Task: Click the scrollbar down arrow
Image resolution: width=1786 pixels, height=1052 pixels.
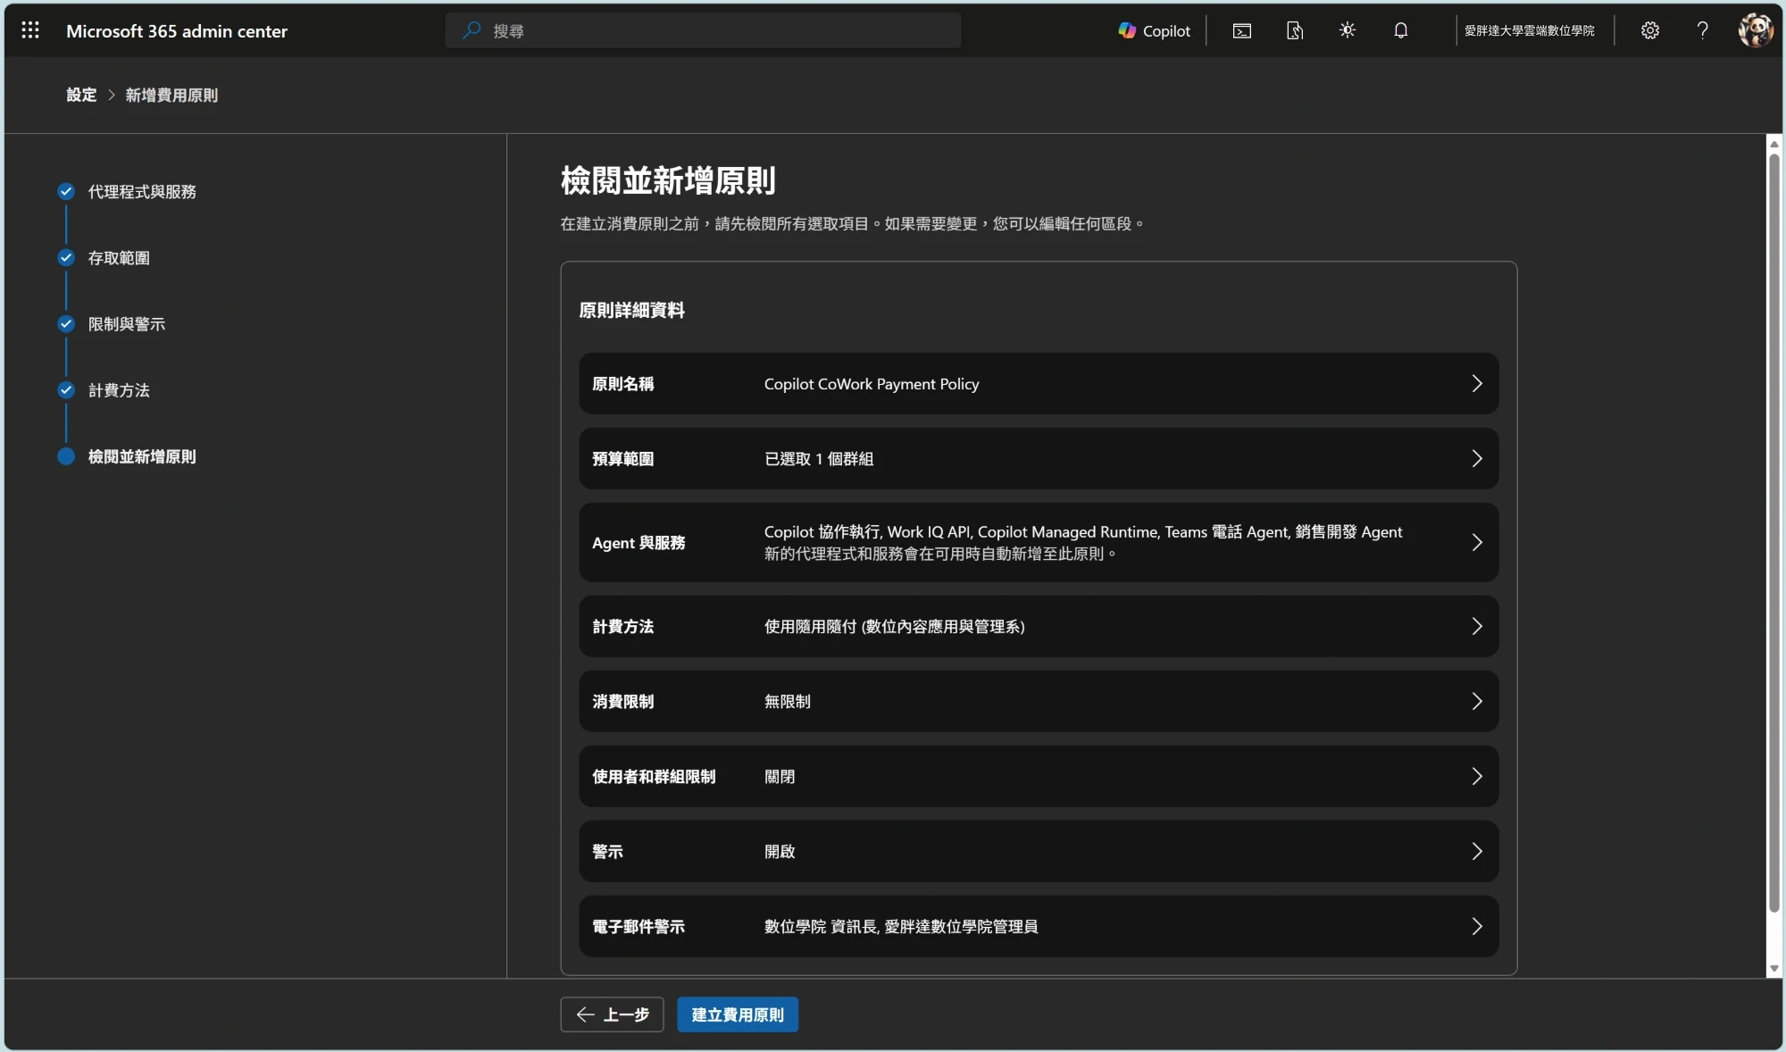Action: 1774,968
